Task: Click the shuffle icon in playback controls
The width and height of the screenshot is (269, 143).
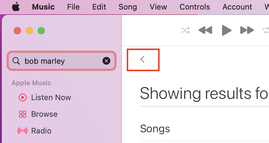Action: click(x=185, y=30)
